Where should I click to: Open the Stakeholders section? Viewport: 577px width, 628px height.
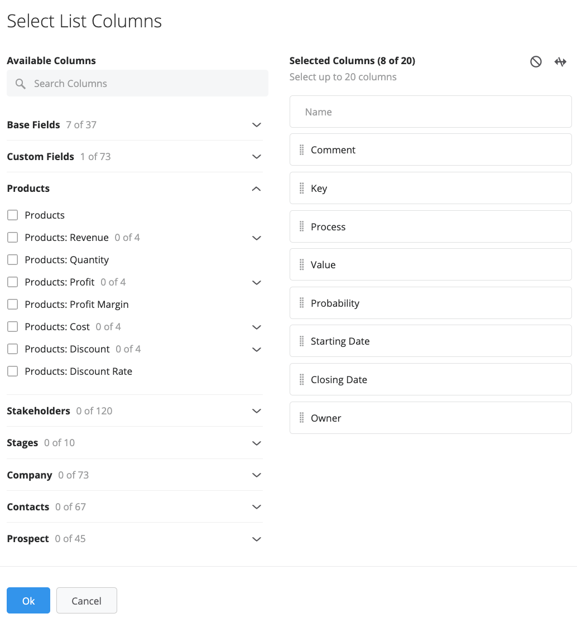click(134, 411)
